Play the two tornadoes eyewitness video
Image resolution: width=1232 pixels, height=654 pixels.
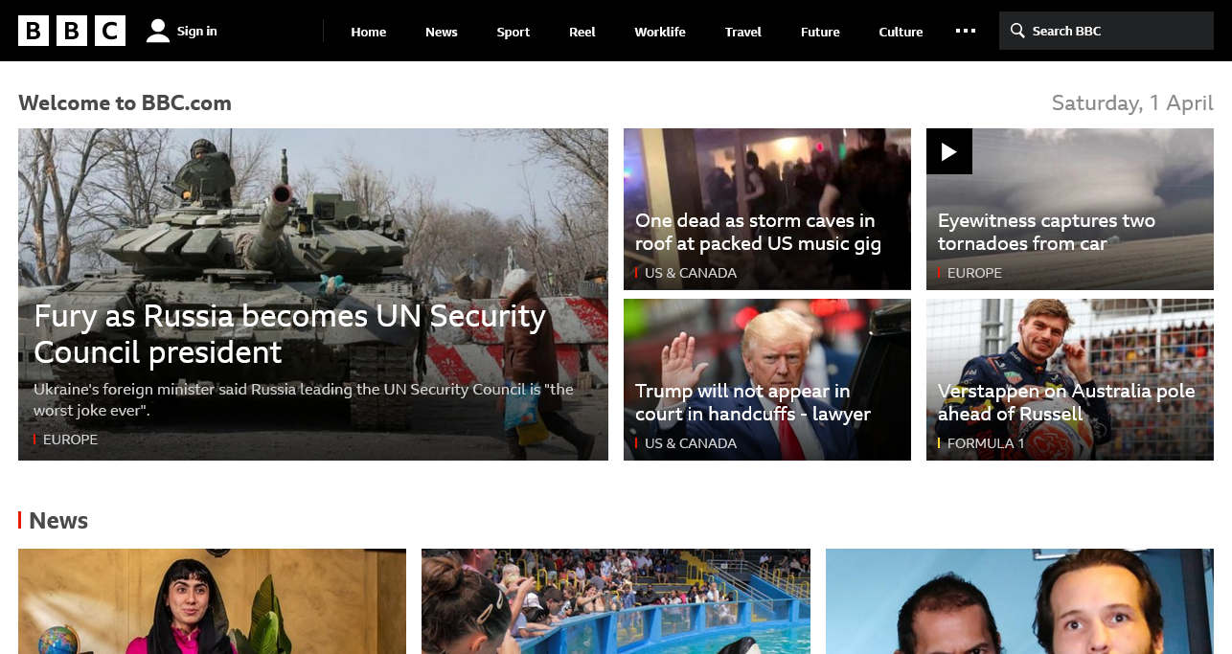click(x=949, y=151)
